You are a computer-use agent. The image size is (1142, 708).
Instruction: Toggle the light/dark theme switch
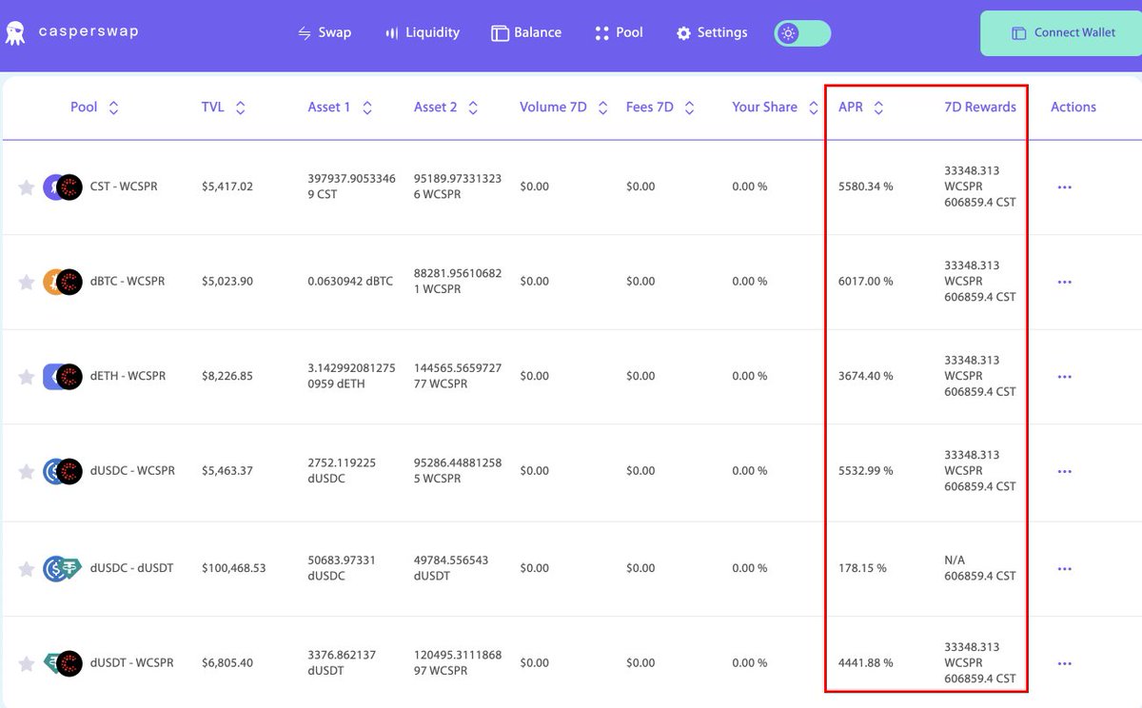point(802,33)
